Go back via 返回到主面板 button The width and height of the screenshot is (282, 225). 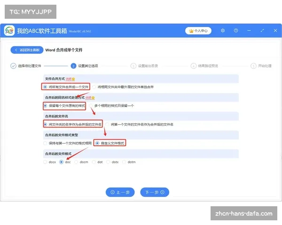(x=27, y=50)
